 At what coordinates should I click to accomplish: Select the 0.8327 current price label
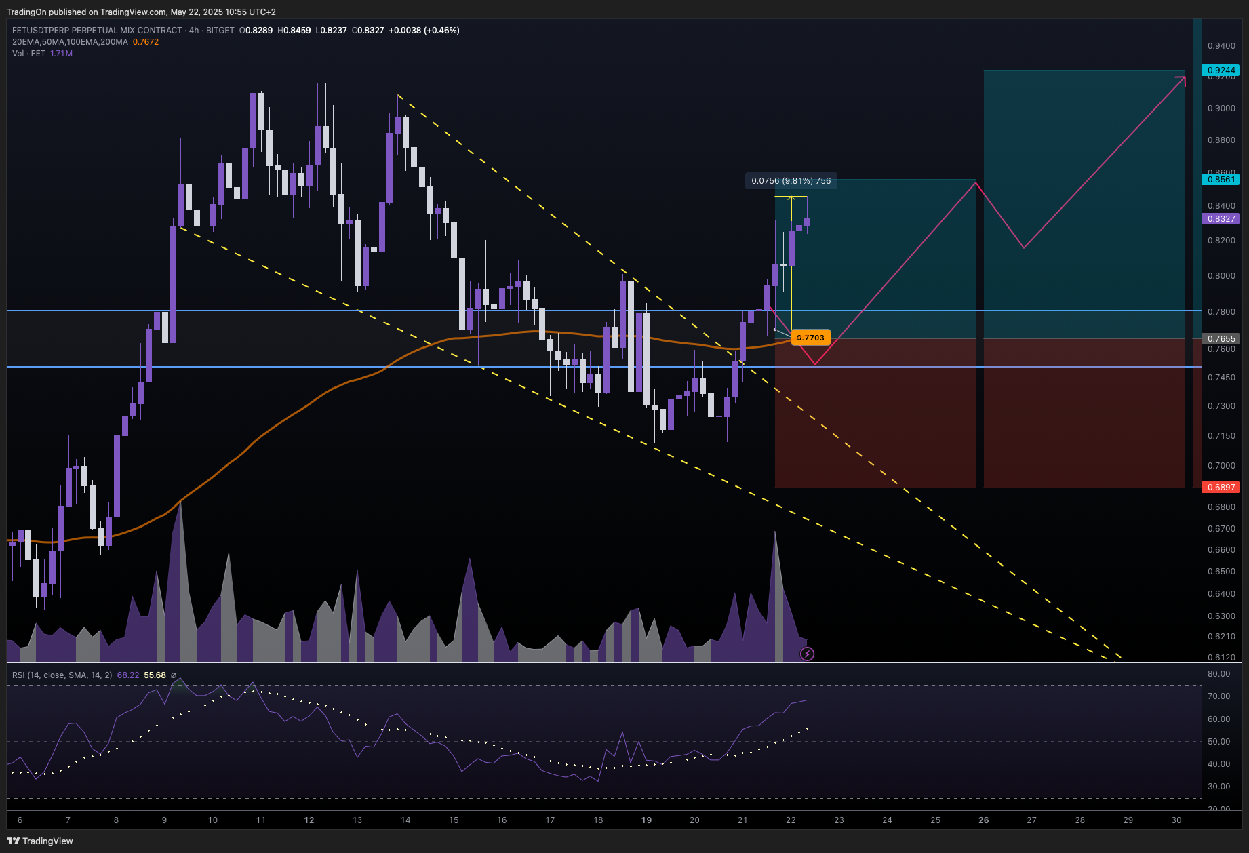point(1221,219)
